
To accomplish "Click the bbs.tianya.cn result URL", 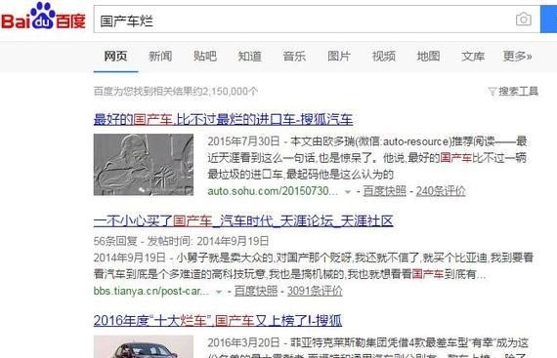I will coord(151,291).
